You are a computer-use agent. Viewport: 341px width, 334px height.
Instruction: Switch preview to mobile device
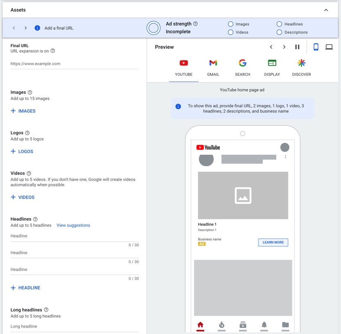click(316, 47)
